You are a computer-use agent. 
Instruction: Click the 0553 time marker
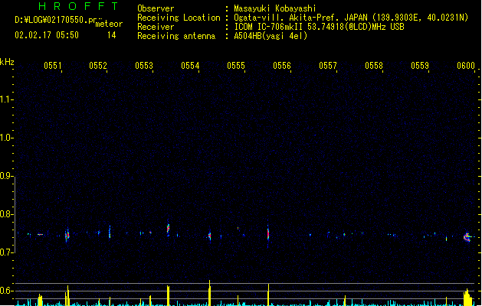pyautogui.click(x=144, y=66)
